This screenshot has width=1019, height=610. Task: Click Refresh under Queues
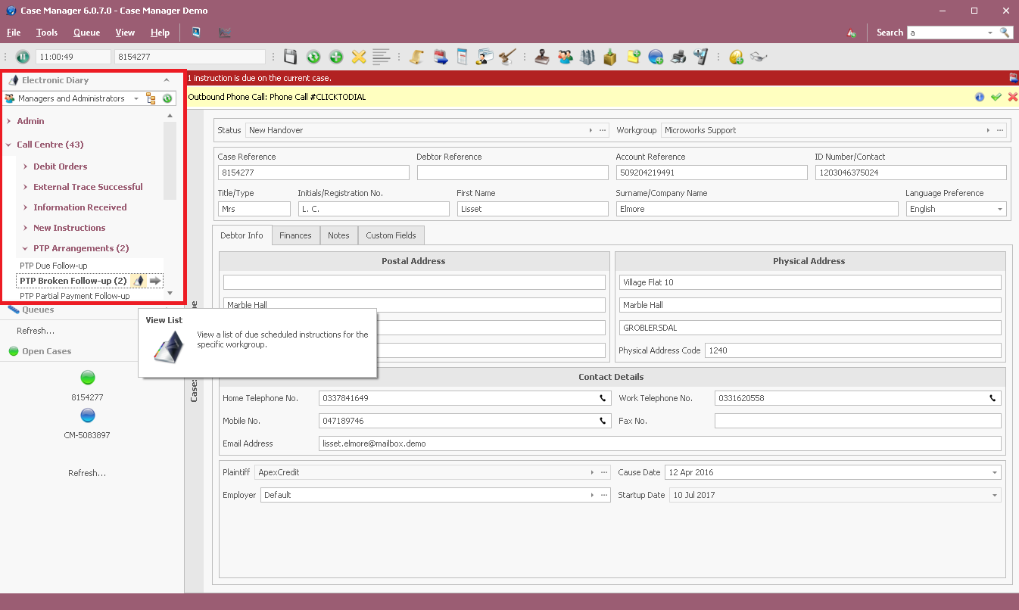coord(36,331)
